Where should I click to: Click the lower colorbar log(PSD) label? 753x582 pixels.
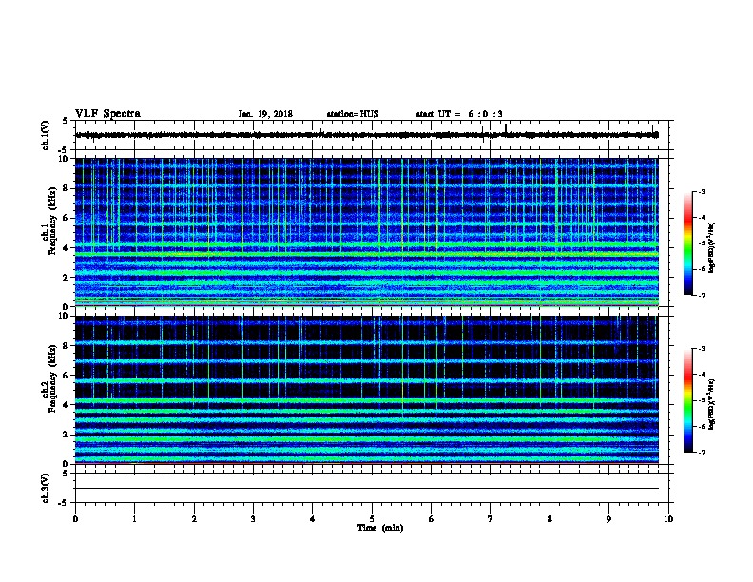point(712,405)
